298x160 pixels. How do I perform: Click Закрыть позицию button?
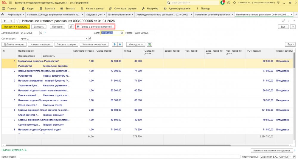(x=66, y=44)
